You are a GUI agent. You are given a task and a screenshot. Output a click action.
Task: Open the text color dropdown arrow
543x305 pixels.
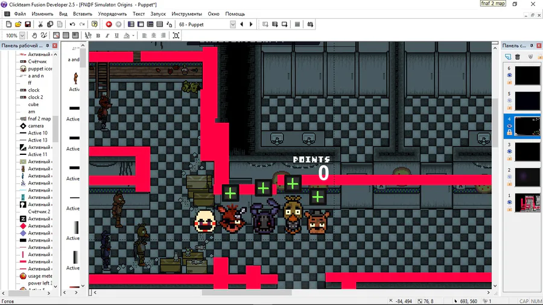pos(133,36)
